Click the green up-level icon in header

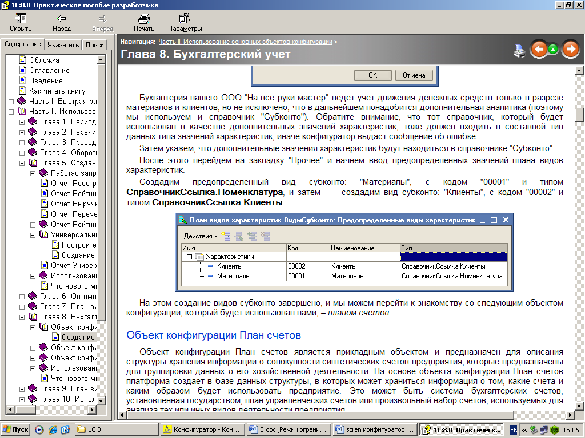coord(553,50)
